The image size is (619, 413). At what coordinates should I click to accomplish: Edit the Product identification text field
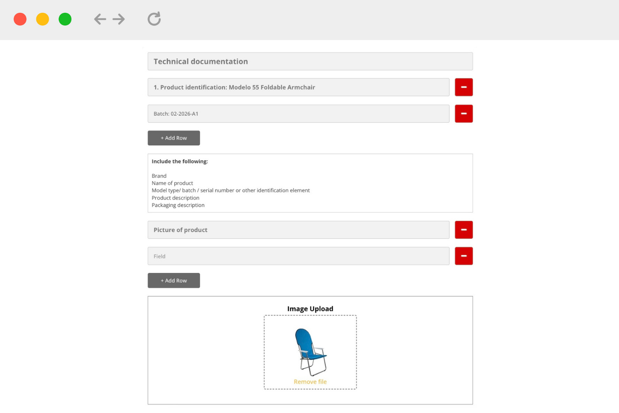click(x=298, y=87)
